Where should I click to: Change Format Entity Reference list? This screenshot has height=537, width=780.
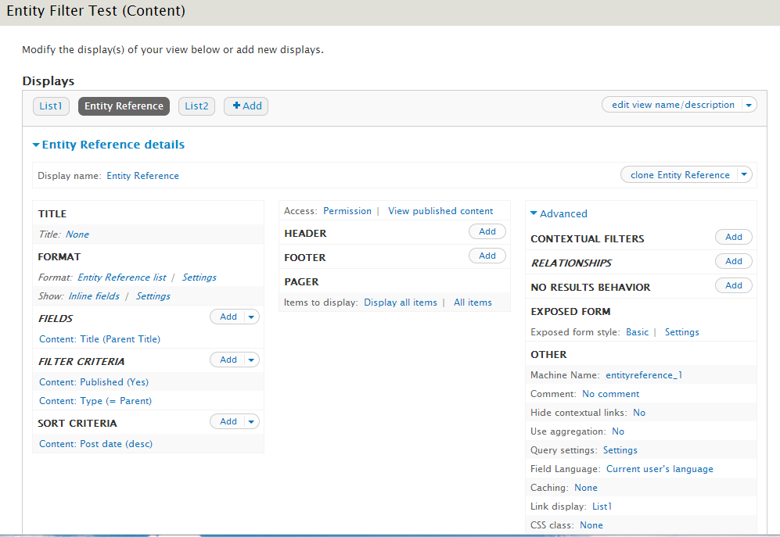(x=122, y=277)
